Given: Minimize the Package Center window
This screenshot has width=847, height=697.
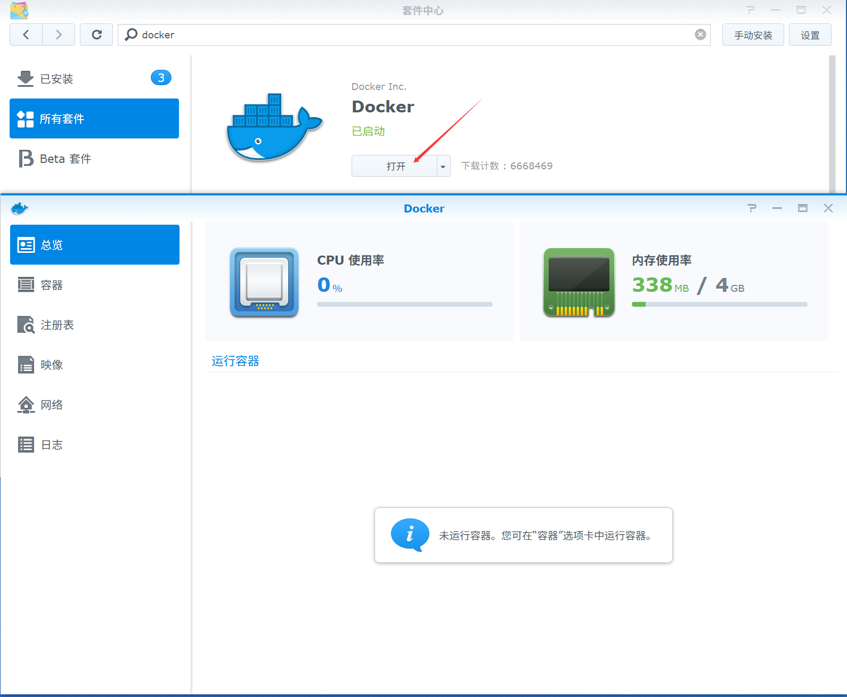Looking at the screenshot, I should click(x=776, y=10).
